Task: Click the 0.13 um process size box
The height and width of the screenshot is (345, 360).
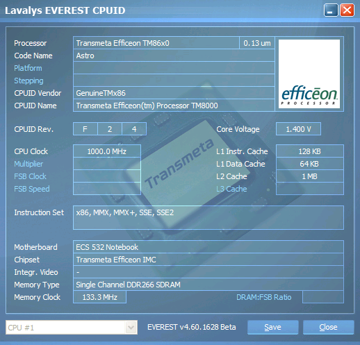Action: (x=257, y=43)
